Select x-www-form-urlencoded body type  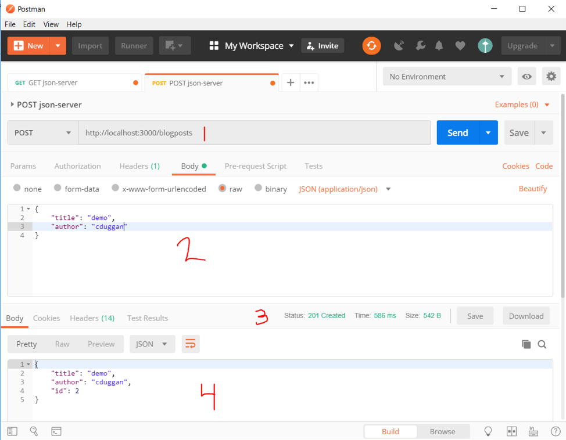point(115,188)
